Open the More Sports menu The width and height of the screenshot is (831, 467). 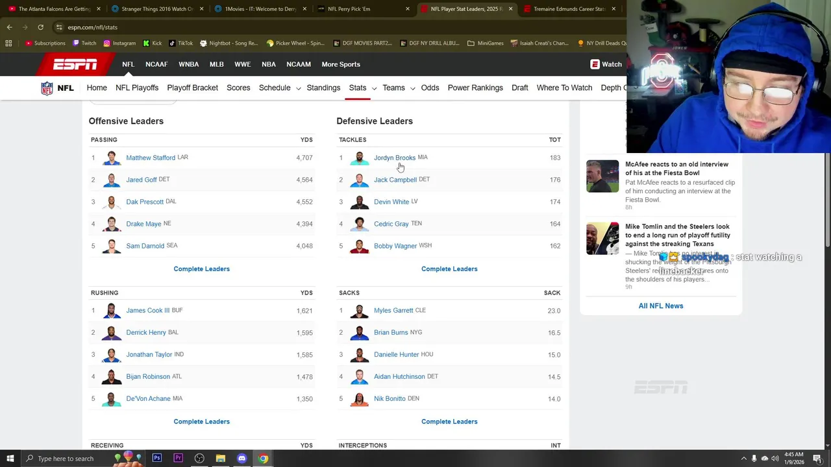341,64
